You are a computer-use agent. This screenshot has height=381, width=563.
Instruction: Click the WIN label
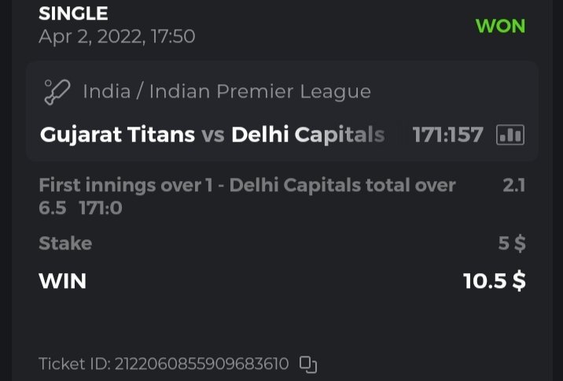click(x=62, y=281)
